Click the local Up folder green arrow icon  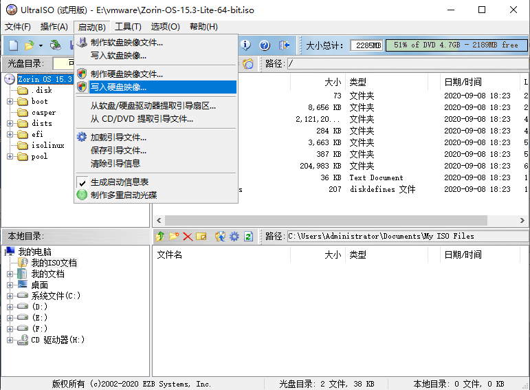coord(160,236)
